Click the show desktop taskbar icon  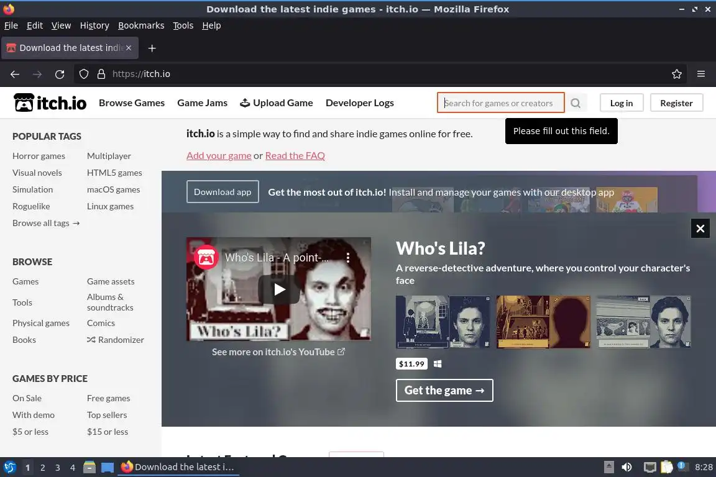pyautogui.click(x=108, y=467)
